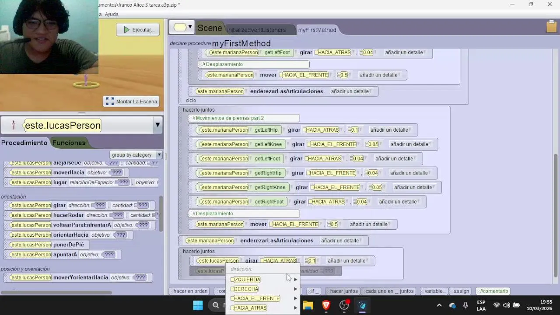Image resolution: width=560 pixels, height=315 pixels.
Task: Change HACIA_ATRAS direction on getLeftHip statement
Action: (x=322, y=130)
